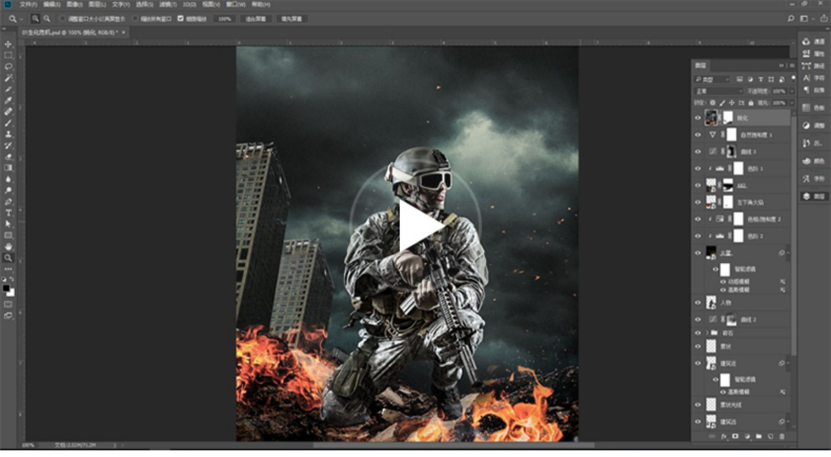This screenshot has width=831, height=457.
Task: Create a new group with the folder icon
Action: 758,437
